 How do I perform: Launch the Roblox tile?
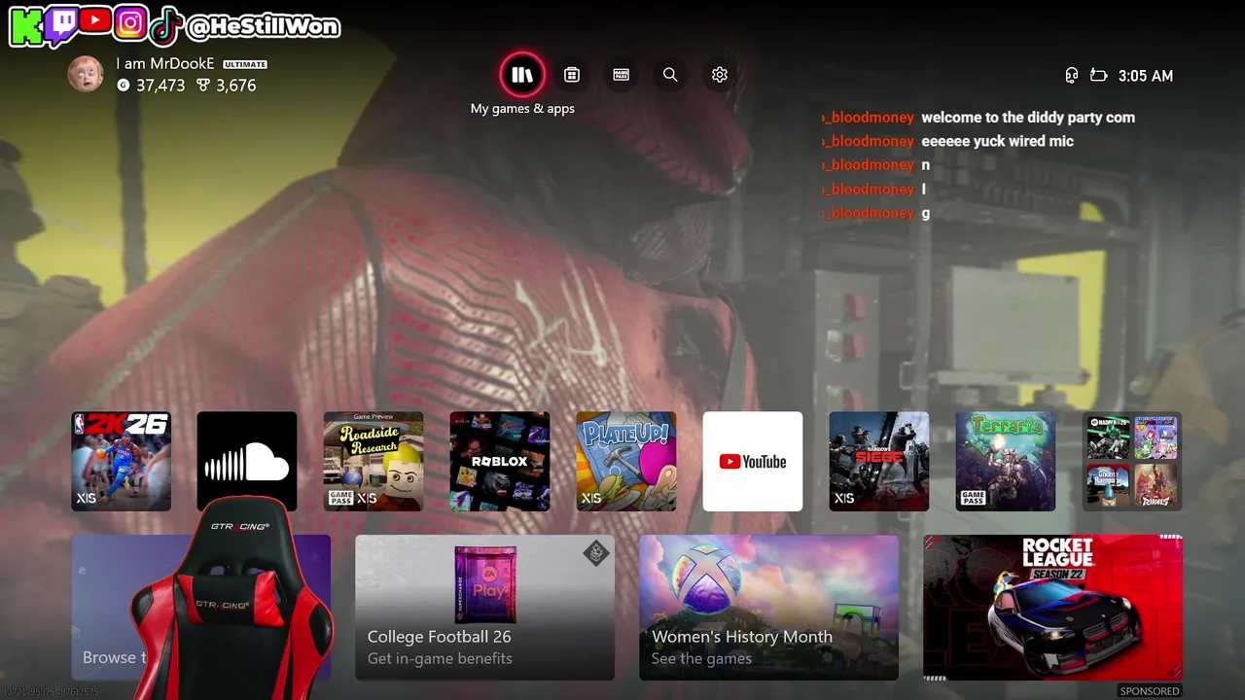[x=500, y=461]
